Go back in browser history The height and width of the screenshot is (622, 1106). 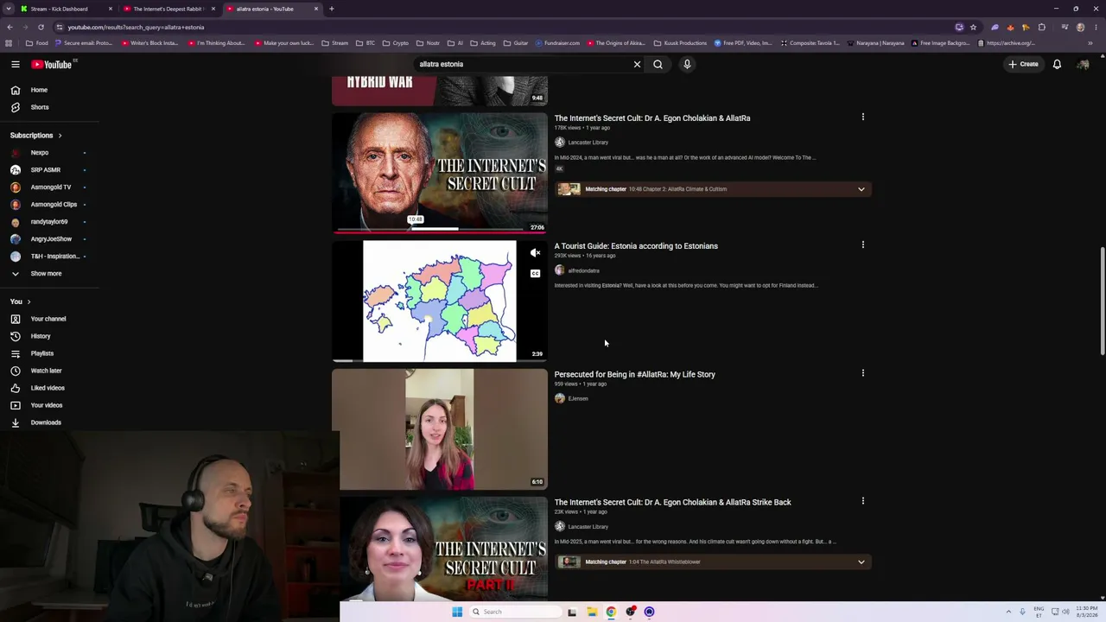(x=10, y=27)
